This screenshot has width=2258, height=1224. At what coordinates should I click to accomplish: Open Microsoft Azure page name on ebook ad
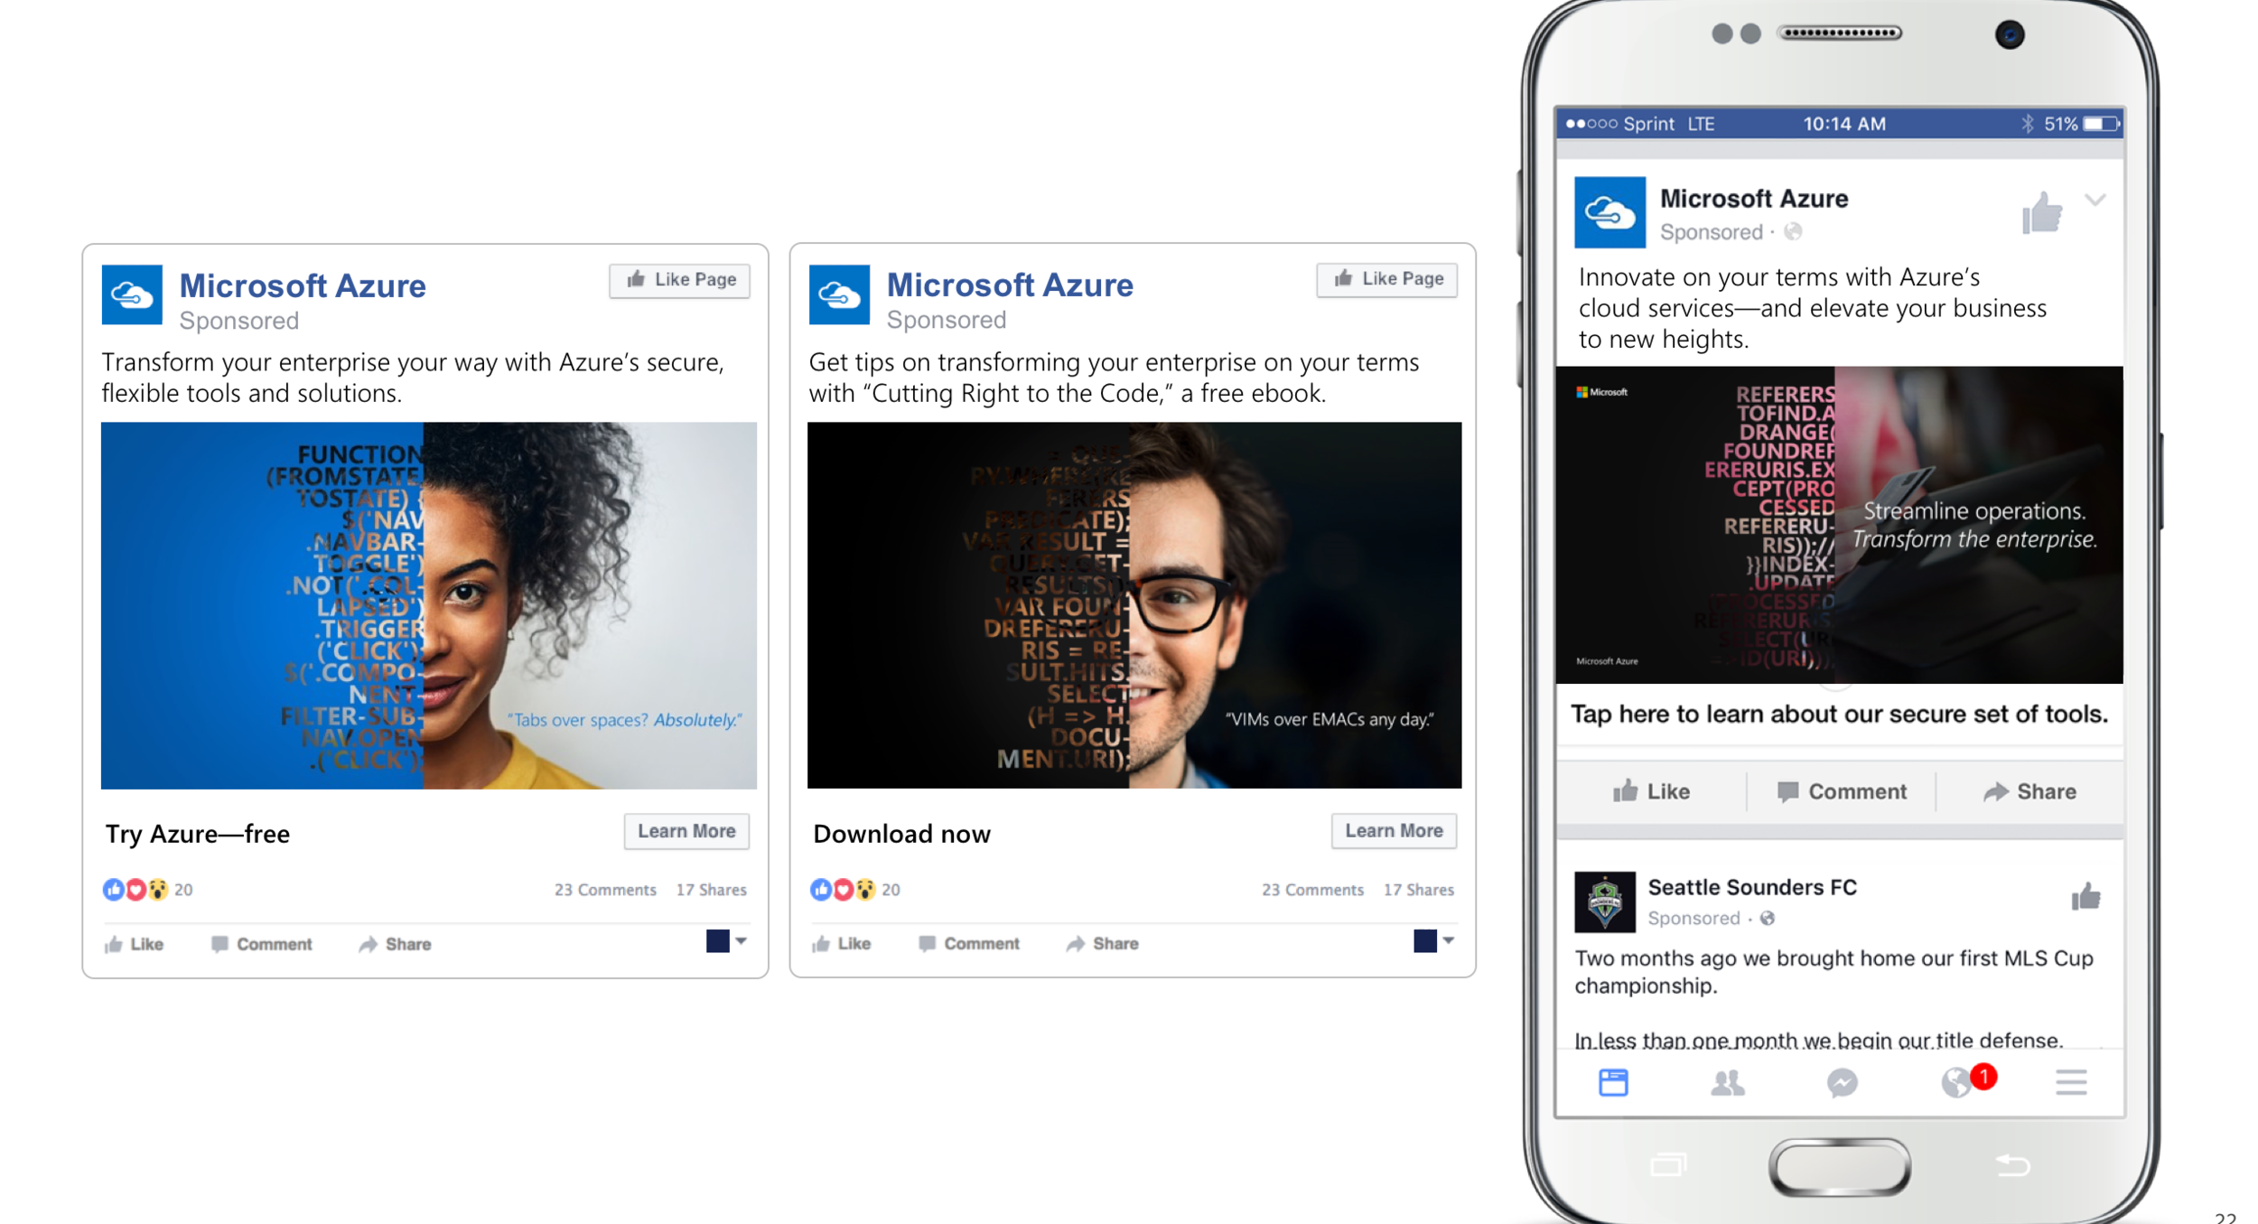1010,285
